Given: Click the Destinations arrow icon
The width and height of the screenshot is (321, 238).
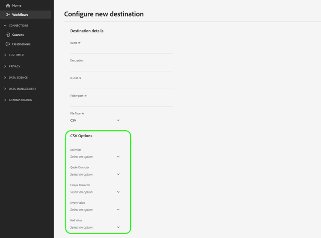Looking at the screenshot, I should 8,44.
